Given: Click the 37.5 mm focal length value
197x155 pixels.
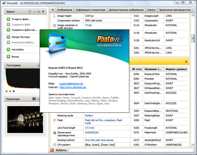Looking at the screenshot, I should pyautogui.click(x=89, y=128).
